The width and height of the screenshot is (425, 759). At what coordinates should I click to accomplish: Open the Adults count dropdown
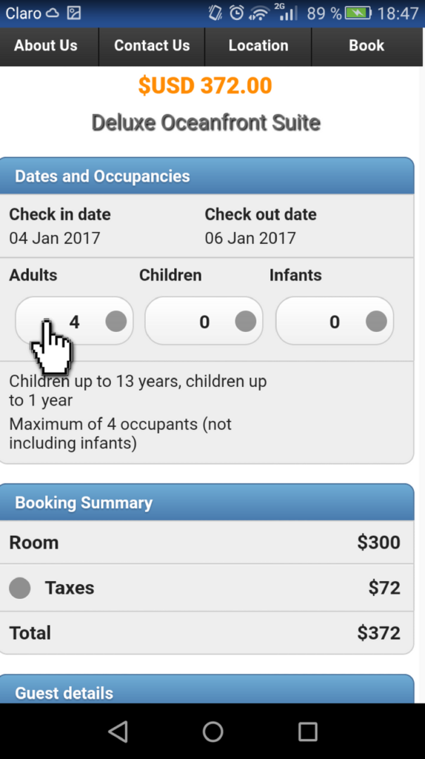74,321
